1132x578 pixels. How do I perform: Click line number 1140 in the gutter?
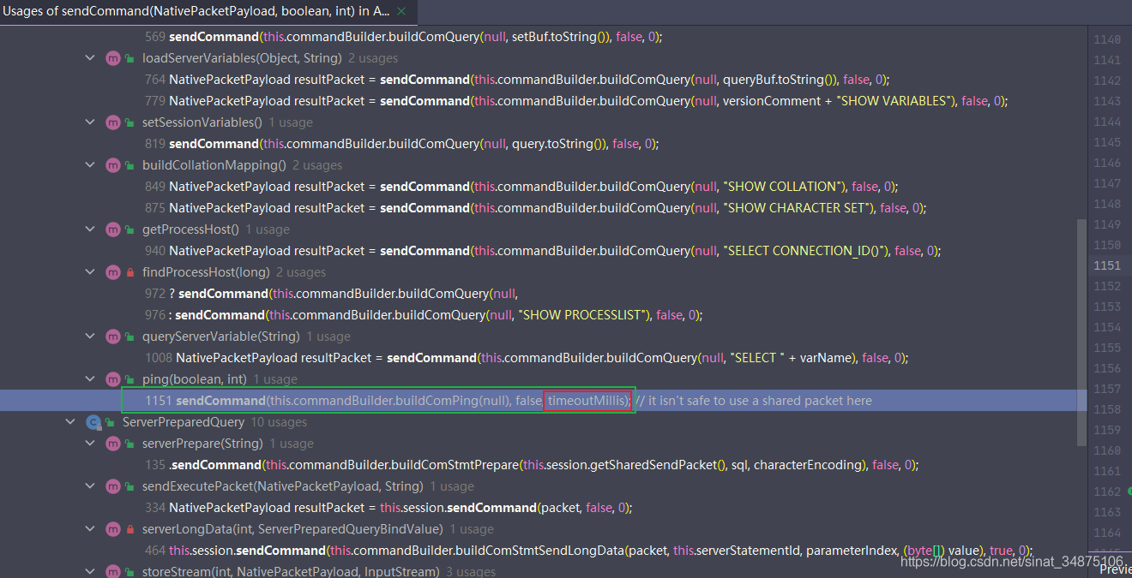point(1107,39)
